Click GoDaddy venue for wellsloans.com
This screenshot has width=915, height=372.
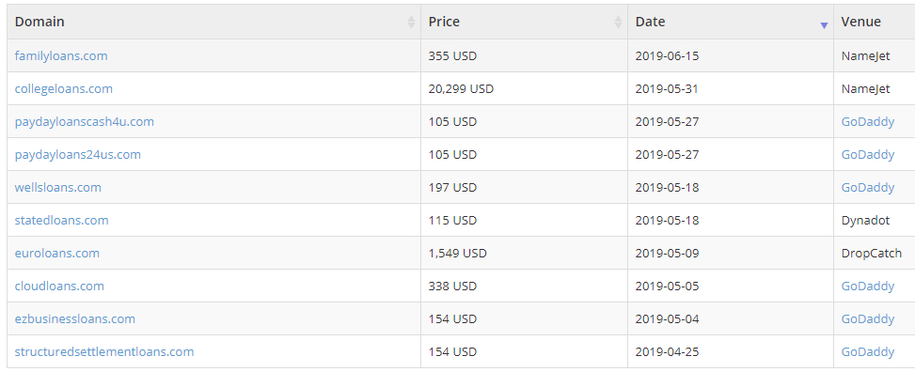(868, 187)
